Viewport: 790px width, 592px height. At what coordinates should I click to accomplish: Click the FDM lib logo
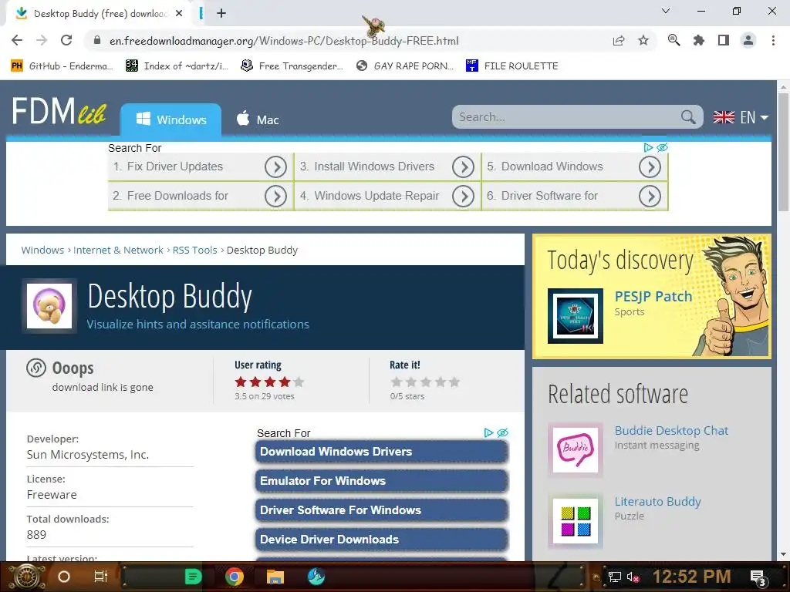[x=59, y=111]
